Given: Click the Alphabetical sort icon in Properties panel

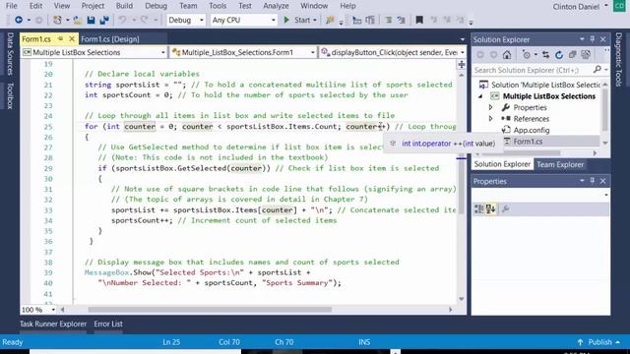Looking at the screenshot, I should coord(490,208).
